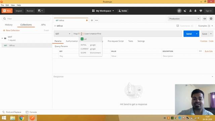Open the notifications bell icon
The image size is (215, 121).
tap(196, 11)
